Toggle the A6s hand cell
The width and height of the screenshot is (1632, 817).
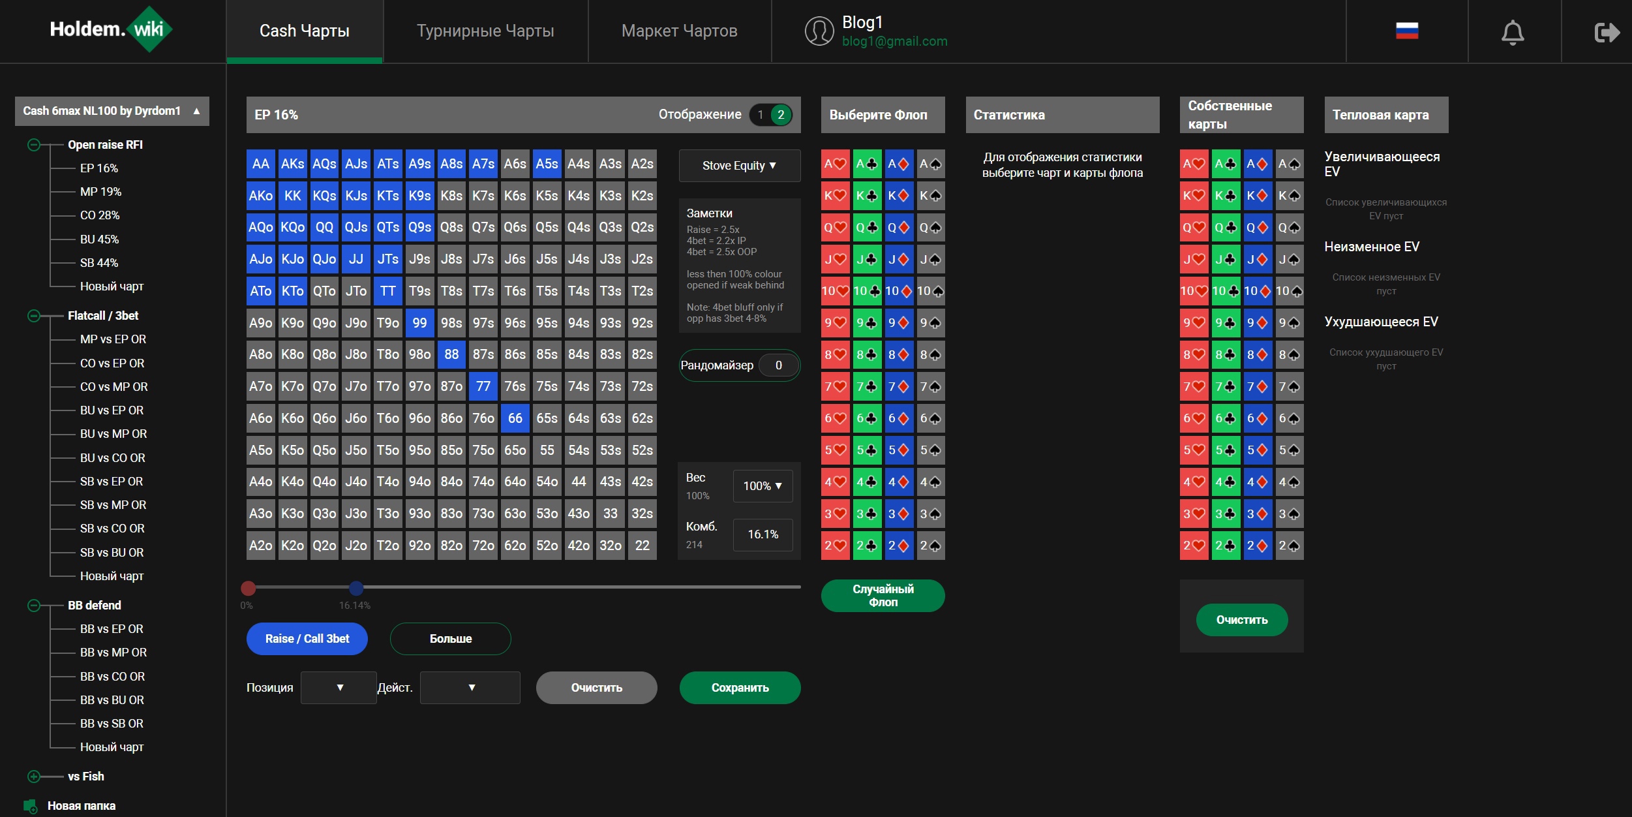tap(515, 164)
